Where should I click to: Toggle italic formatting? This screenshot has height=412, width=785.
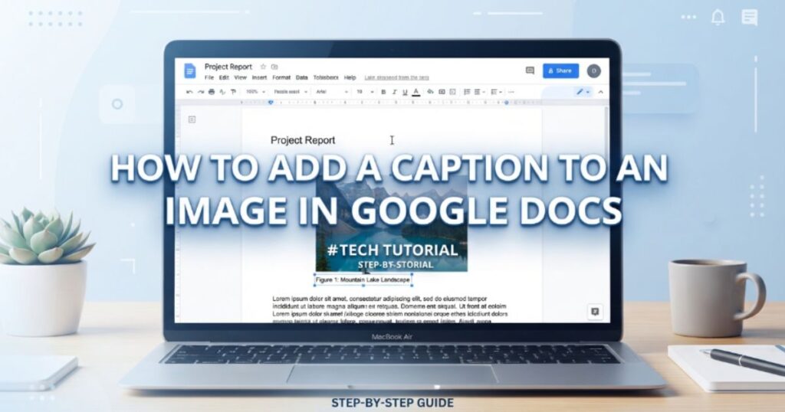pyautogui.click(x=395, y=92)
